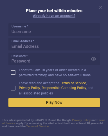Image resolution: width=108 pixels, height=136 pixels.
Task: Click the 'Email Address *' field label
Action: [x=23, y=41]
